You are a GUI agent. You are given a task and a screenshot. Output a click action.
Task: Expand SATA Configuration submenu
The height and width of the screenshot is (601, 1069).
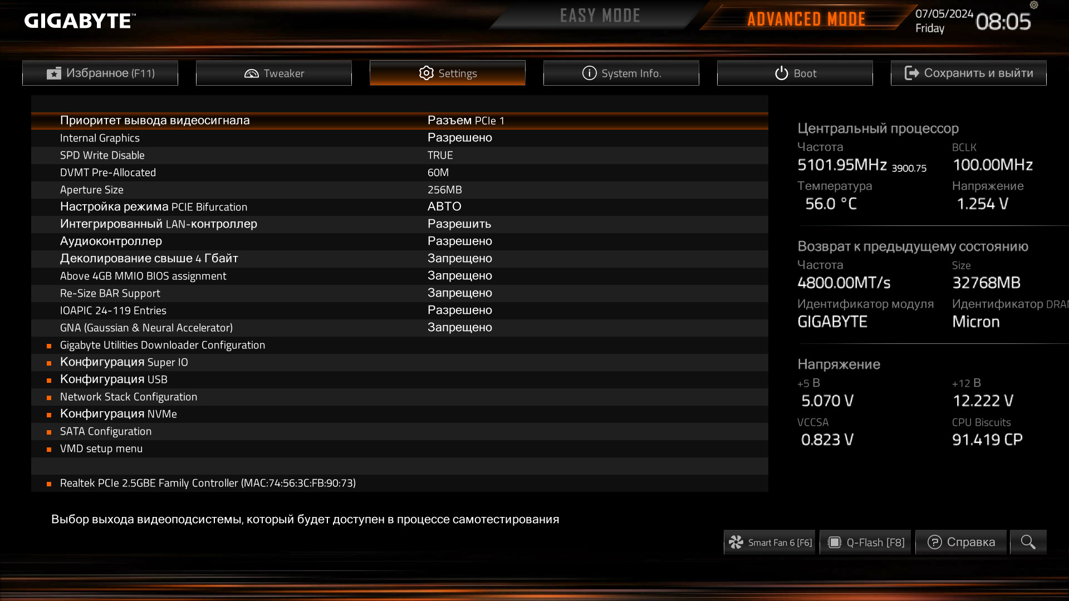coord(106,431)
